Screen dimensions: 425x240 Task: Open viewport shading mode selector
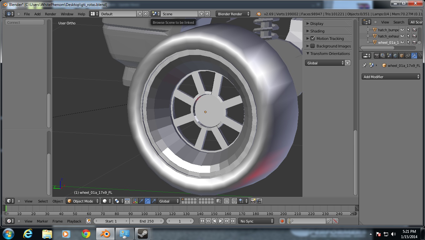click(106, 201)
